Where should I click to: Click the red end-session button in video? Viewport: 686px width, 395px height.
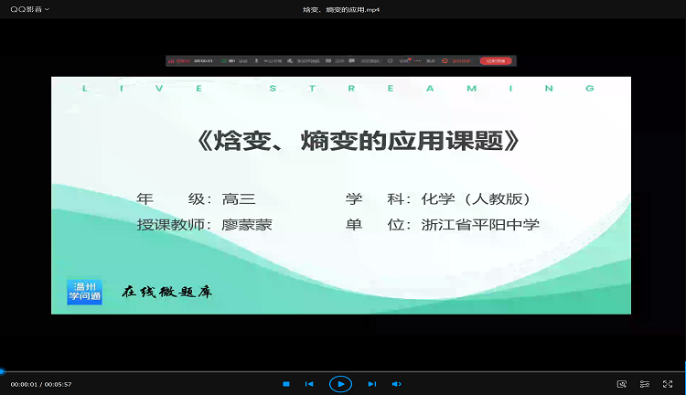coord(496,61)
